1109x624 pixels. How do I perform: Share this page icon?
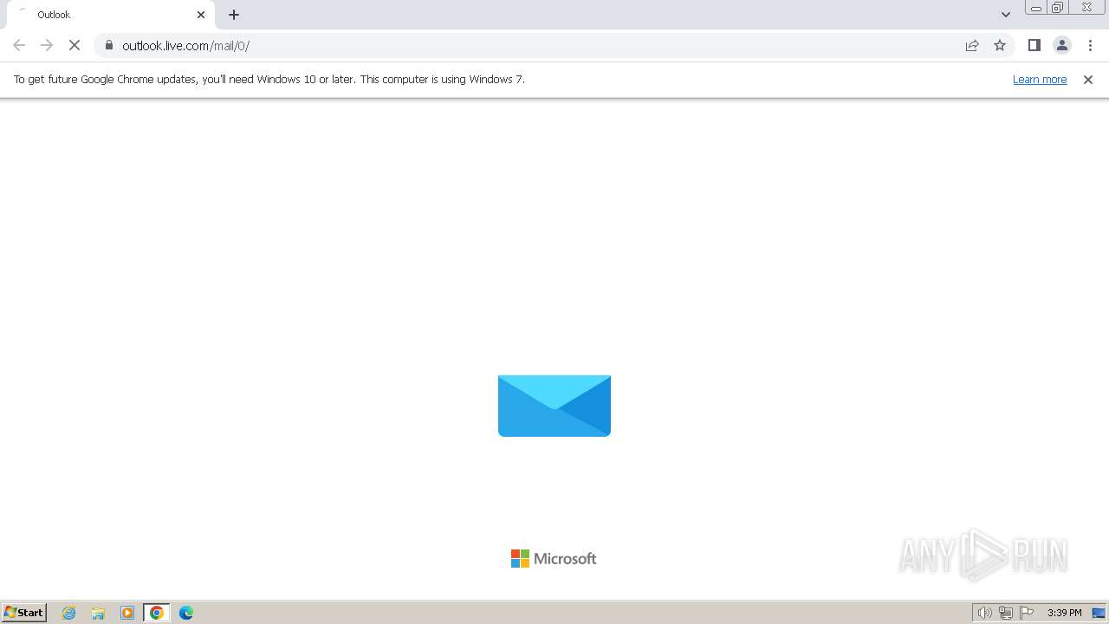pos(972,45)
